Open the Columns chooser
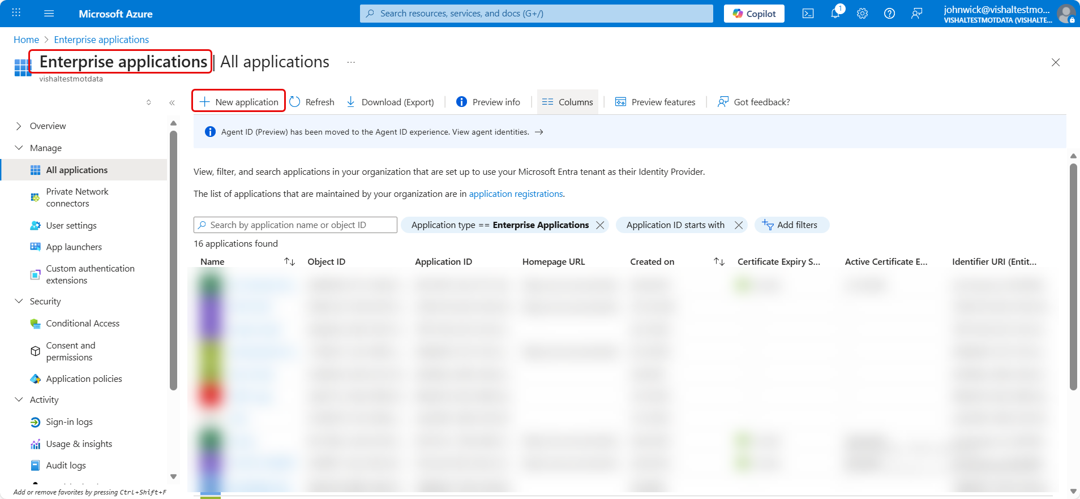The image size is (1080, 499). pos(567,102)
